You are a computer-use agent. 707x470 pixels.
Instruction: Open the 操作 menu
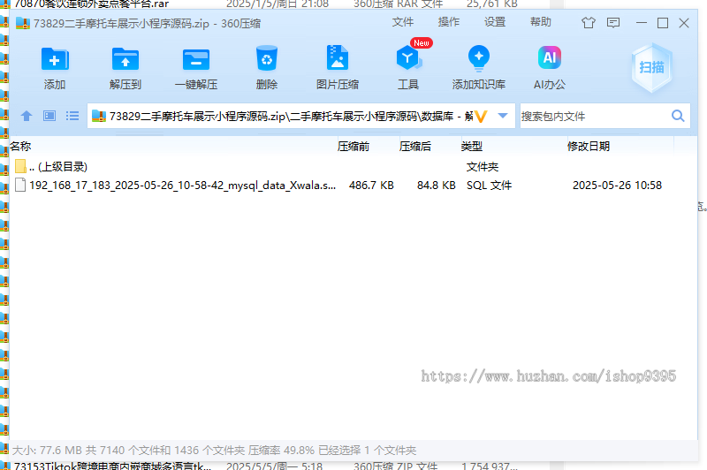point(449,22)
